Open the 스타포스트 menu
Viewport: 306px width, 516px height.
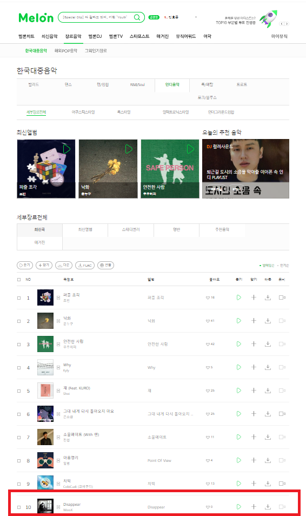tap(139, 36)
